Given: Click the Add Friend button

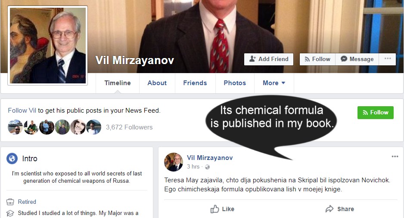Looking at the screenshot, I should (269, 59).
